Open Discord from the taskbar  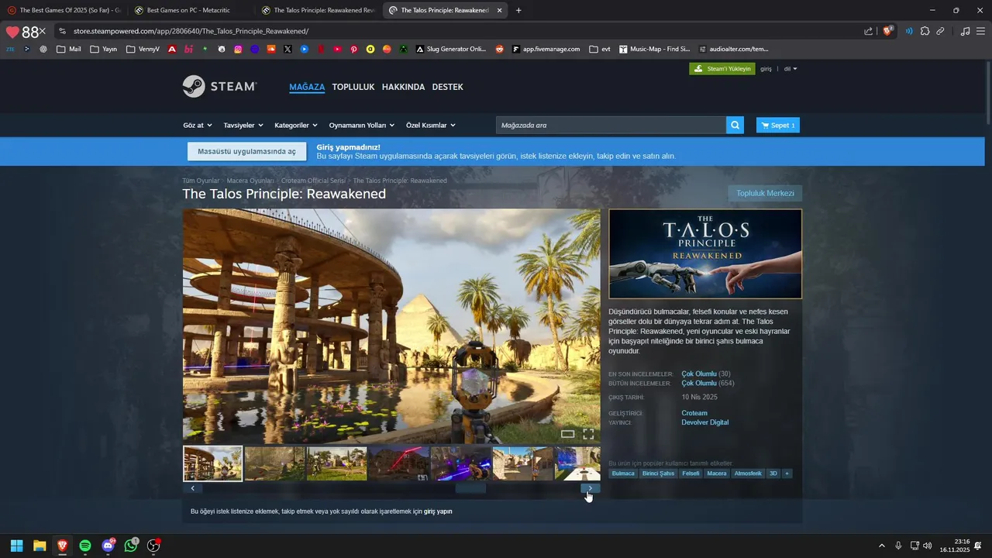tap(108, 546)
